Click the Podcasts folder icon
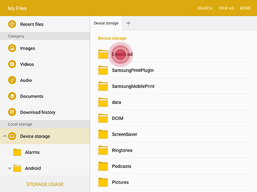 (x=103, y=166)
